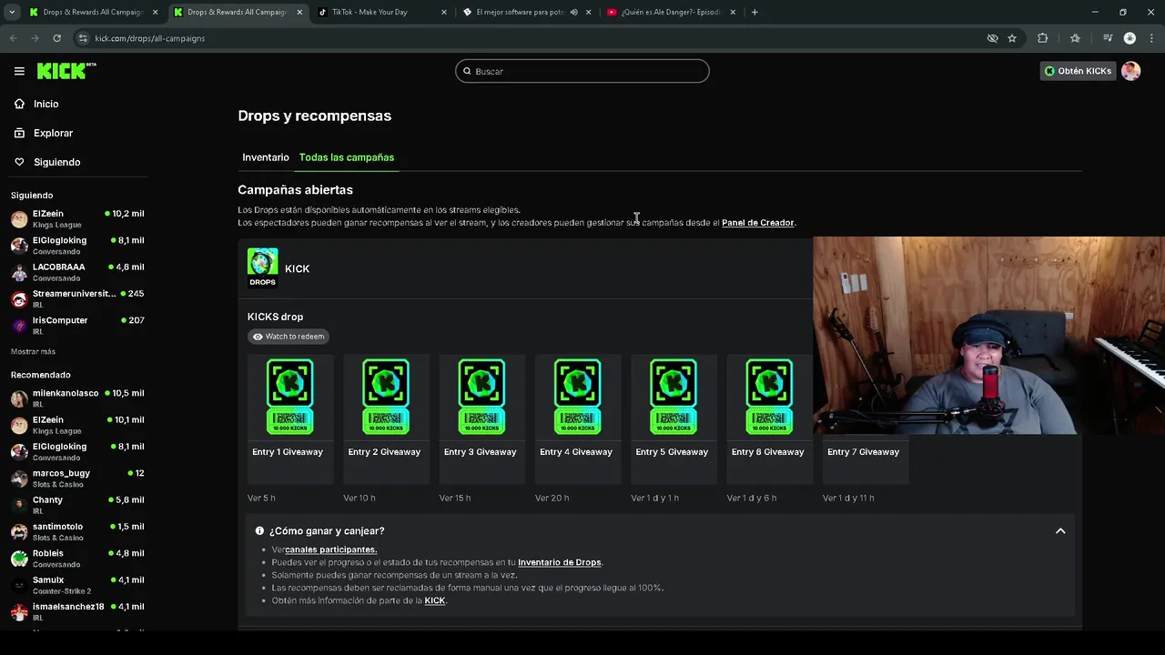Switch to ¿Quién es Ale Danger? tab

670,12
